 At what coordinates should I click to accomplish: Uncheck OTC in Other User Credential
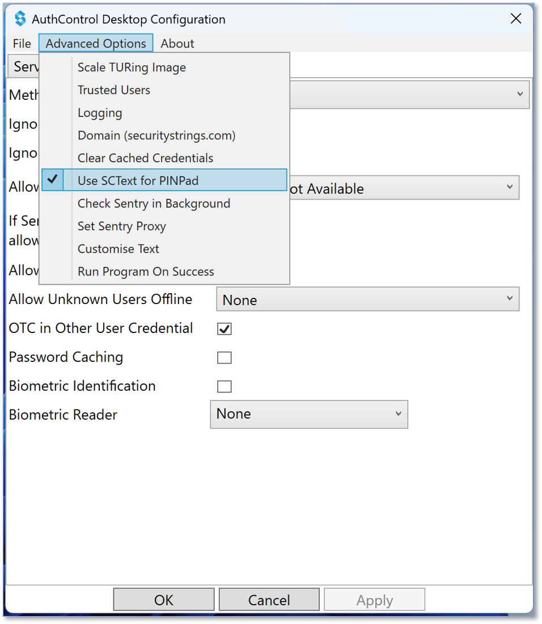click(225, 328)
